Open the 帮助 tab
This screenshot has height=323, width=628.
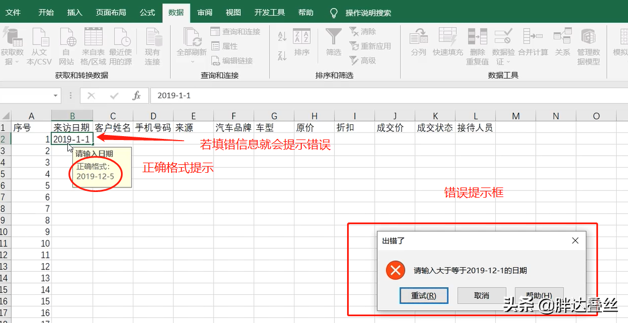(306, 12)
